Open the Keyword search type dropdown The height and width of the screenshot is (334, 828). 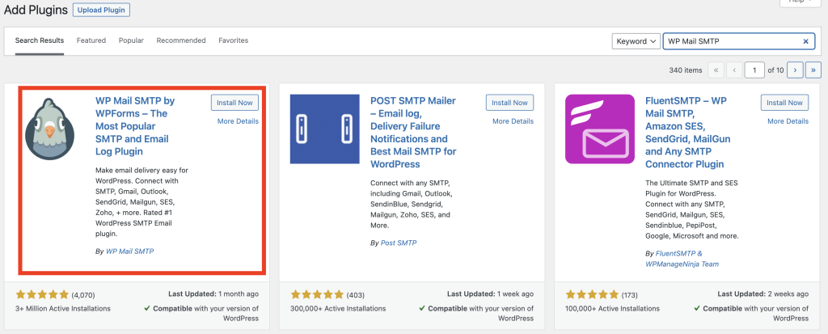coord(636,41)
